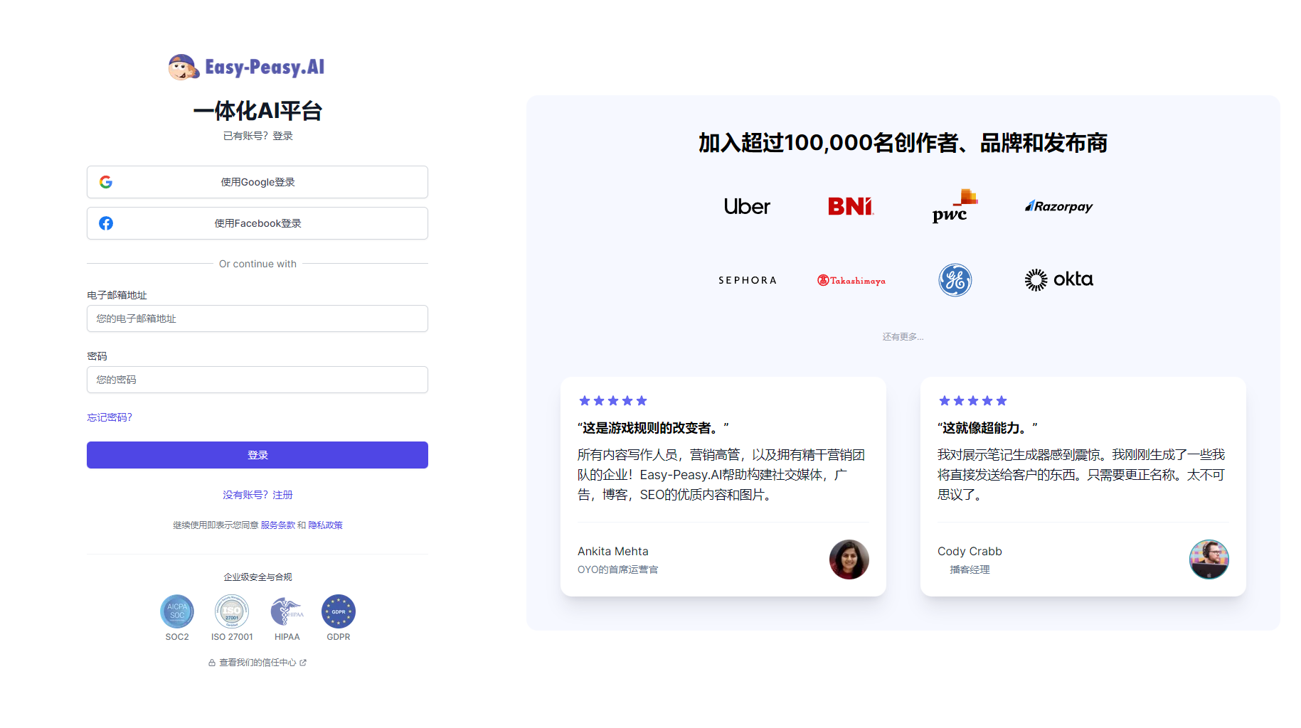Click the SOC2 compliance badge

[x=176, y=611]
